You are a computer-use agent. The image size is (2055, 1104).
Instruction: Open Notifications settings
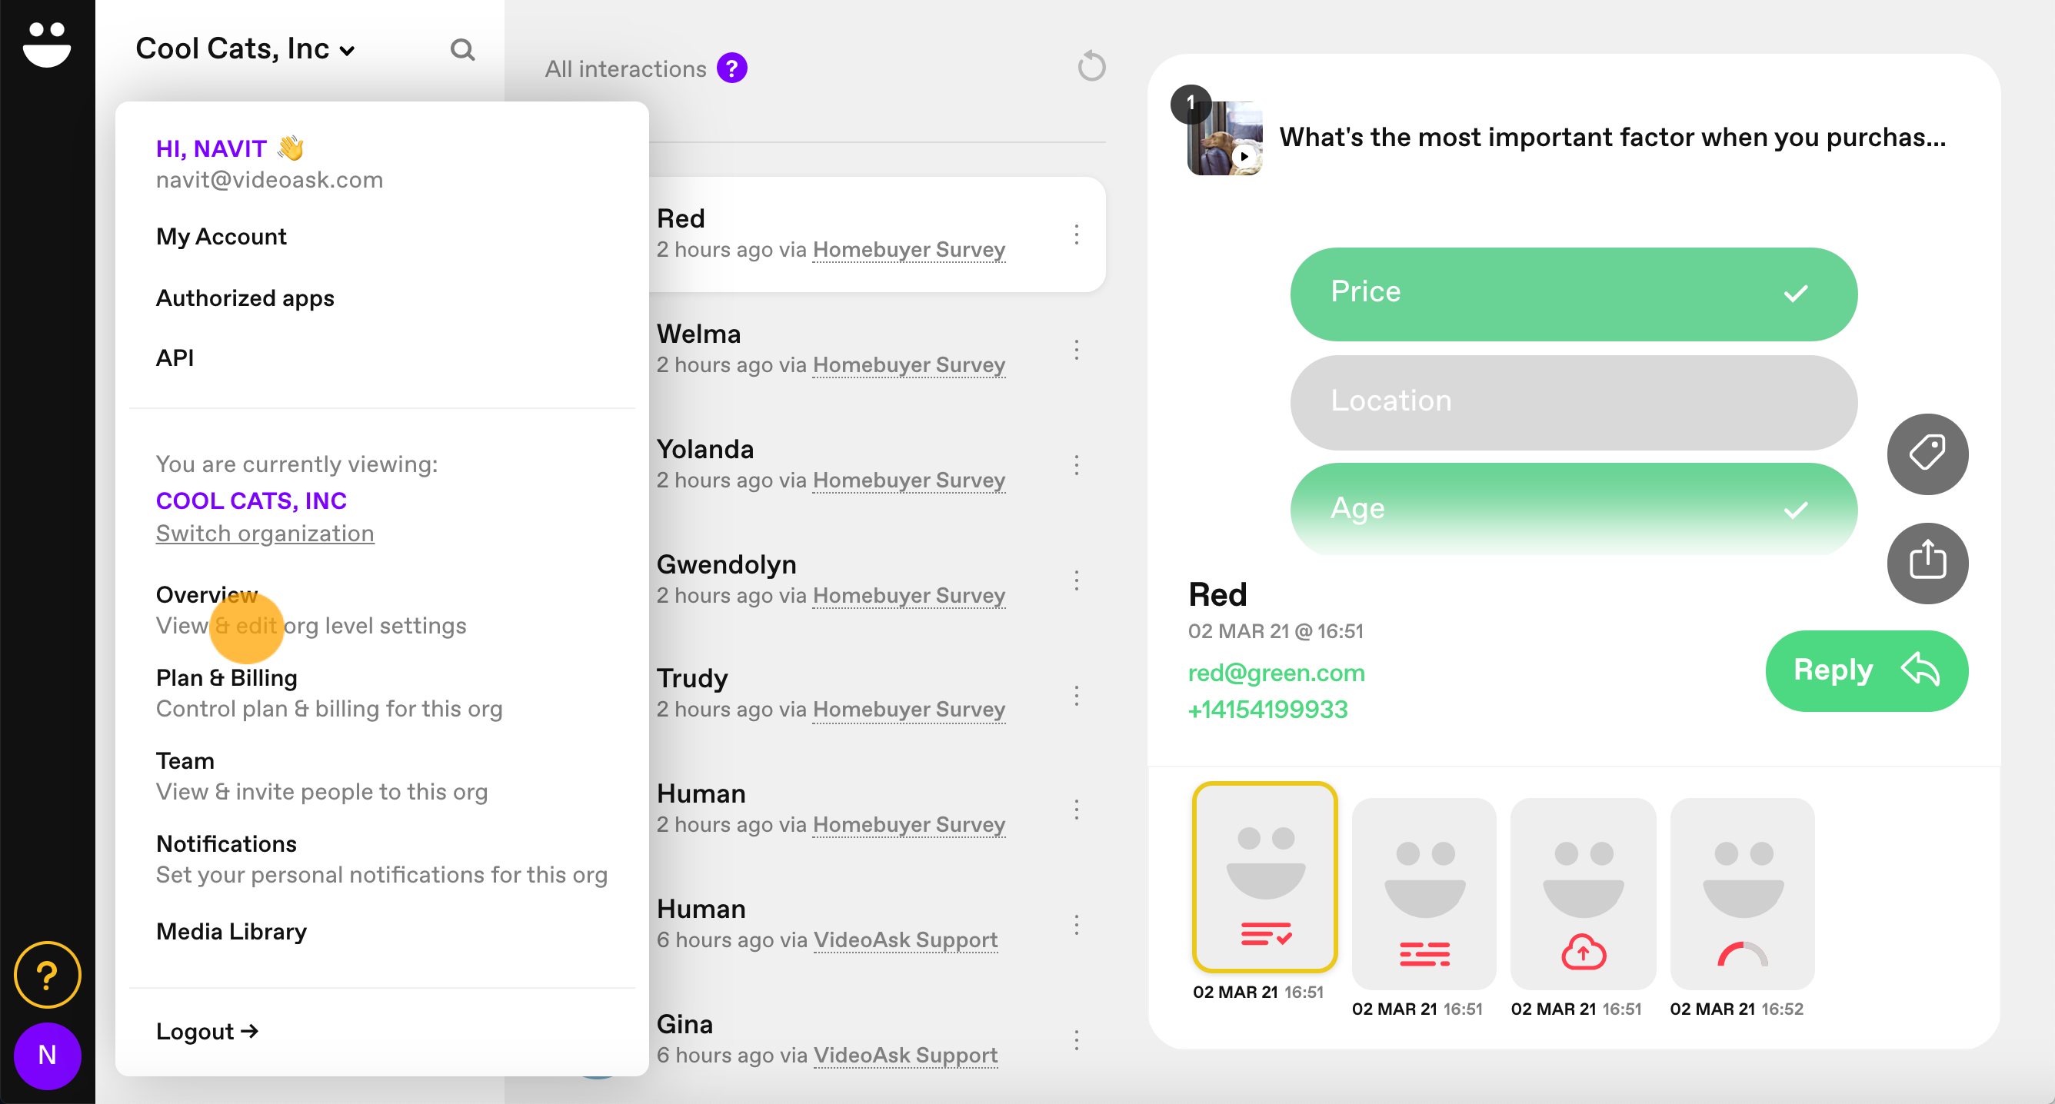[x=381, y=859]
